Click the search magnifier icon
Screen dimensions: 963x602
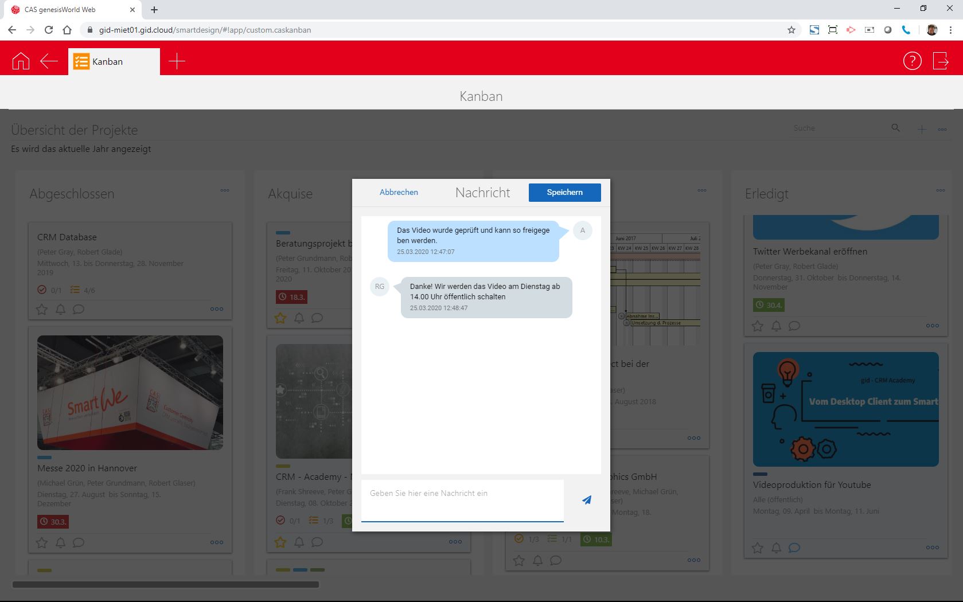tap(895, 128)
